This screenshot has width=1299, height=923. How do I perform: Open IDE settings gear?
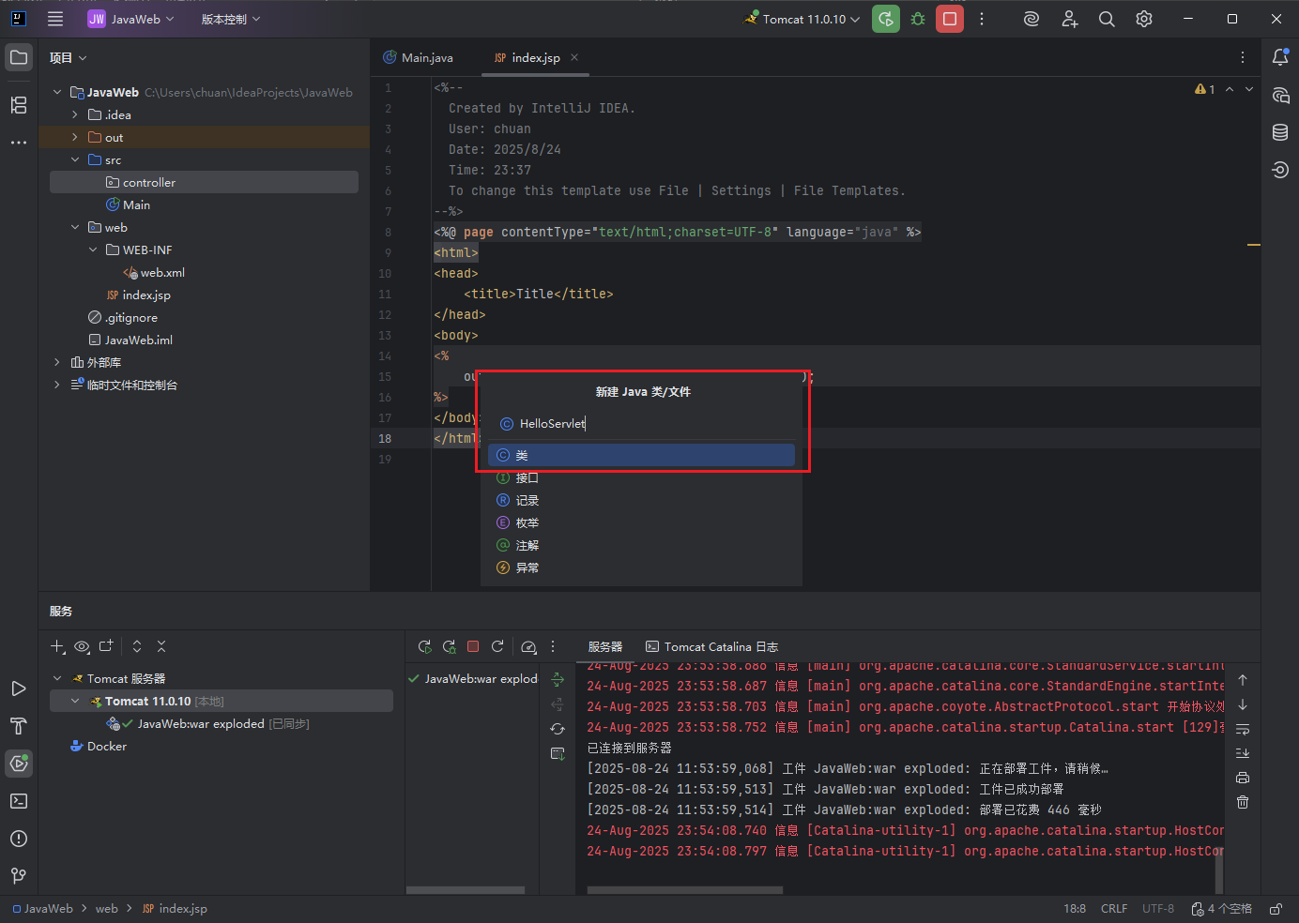coord(1144,19)
